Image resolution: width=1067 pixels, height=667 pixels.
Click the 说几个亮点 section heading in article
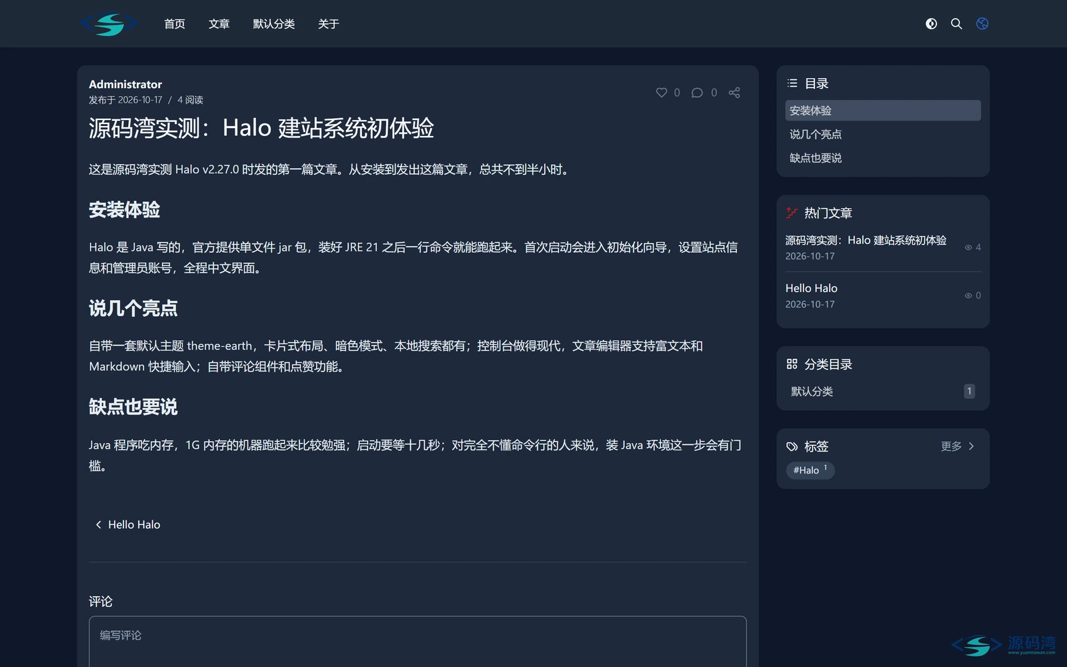[x=133, y=308]
